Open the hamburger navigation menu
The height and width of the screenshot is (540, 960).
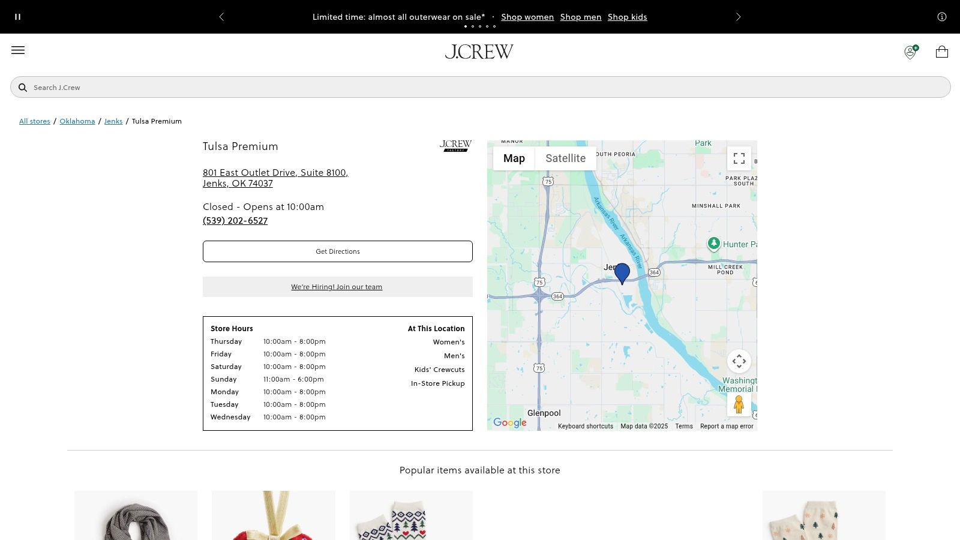coord(18,50)
